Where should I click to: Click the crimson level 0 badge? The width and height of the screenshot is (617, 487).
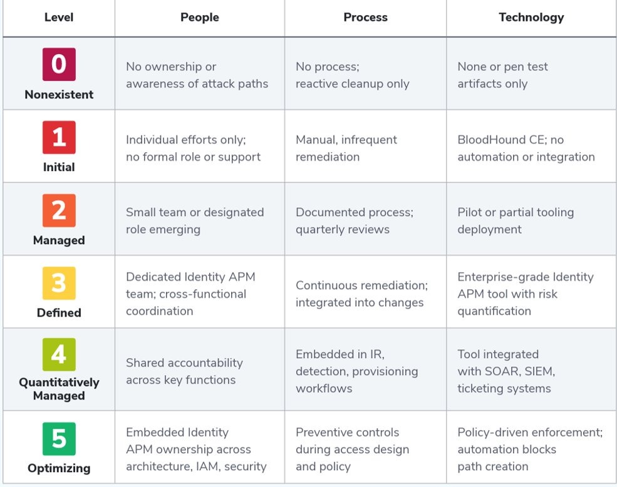tap(59, 64)
